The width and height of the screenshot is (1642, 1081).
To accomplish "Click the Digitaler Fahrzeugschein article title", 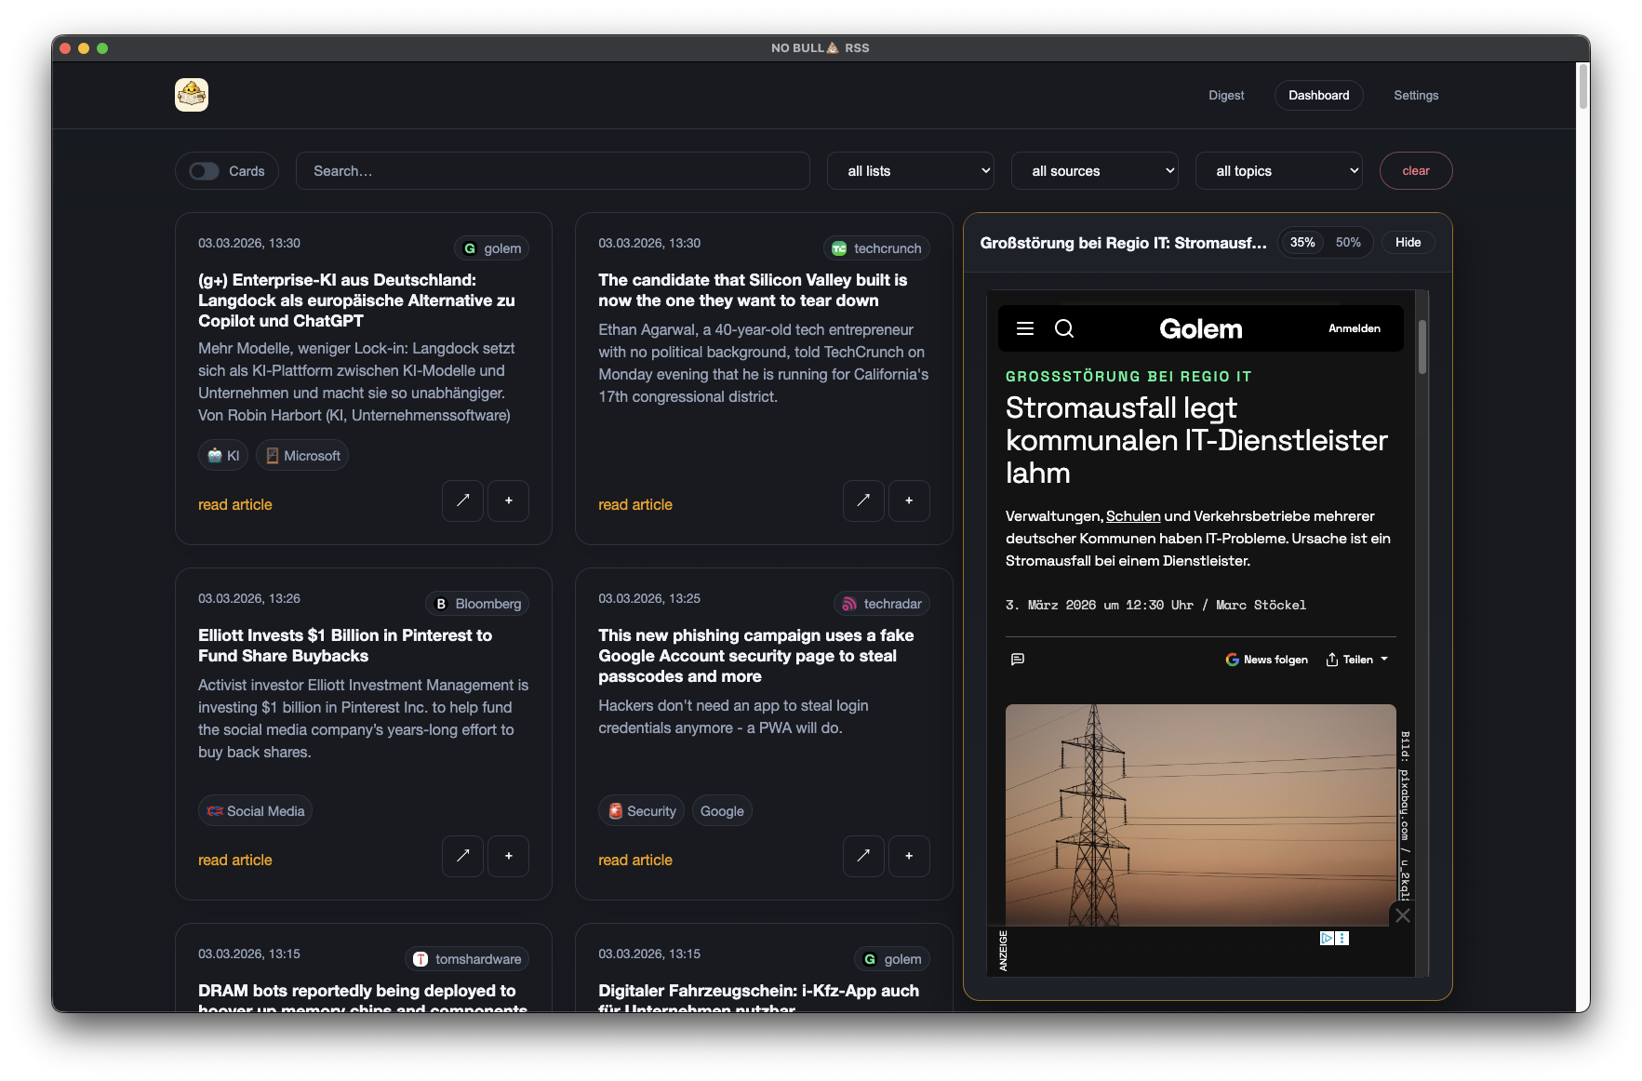I will 759,999.
